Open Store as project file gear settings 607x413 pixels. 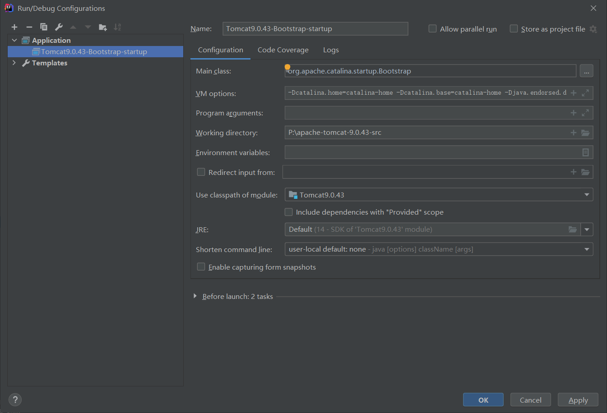(593, 29)
